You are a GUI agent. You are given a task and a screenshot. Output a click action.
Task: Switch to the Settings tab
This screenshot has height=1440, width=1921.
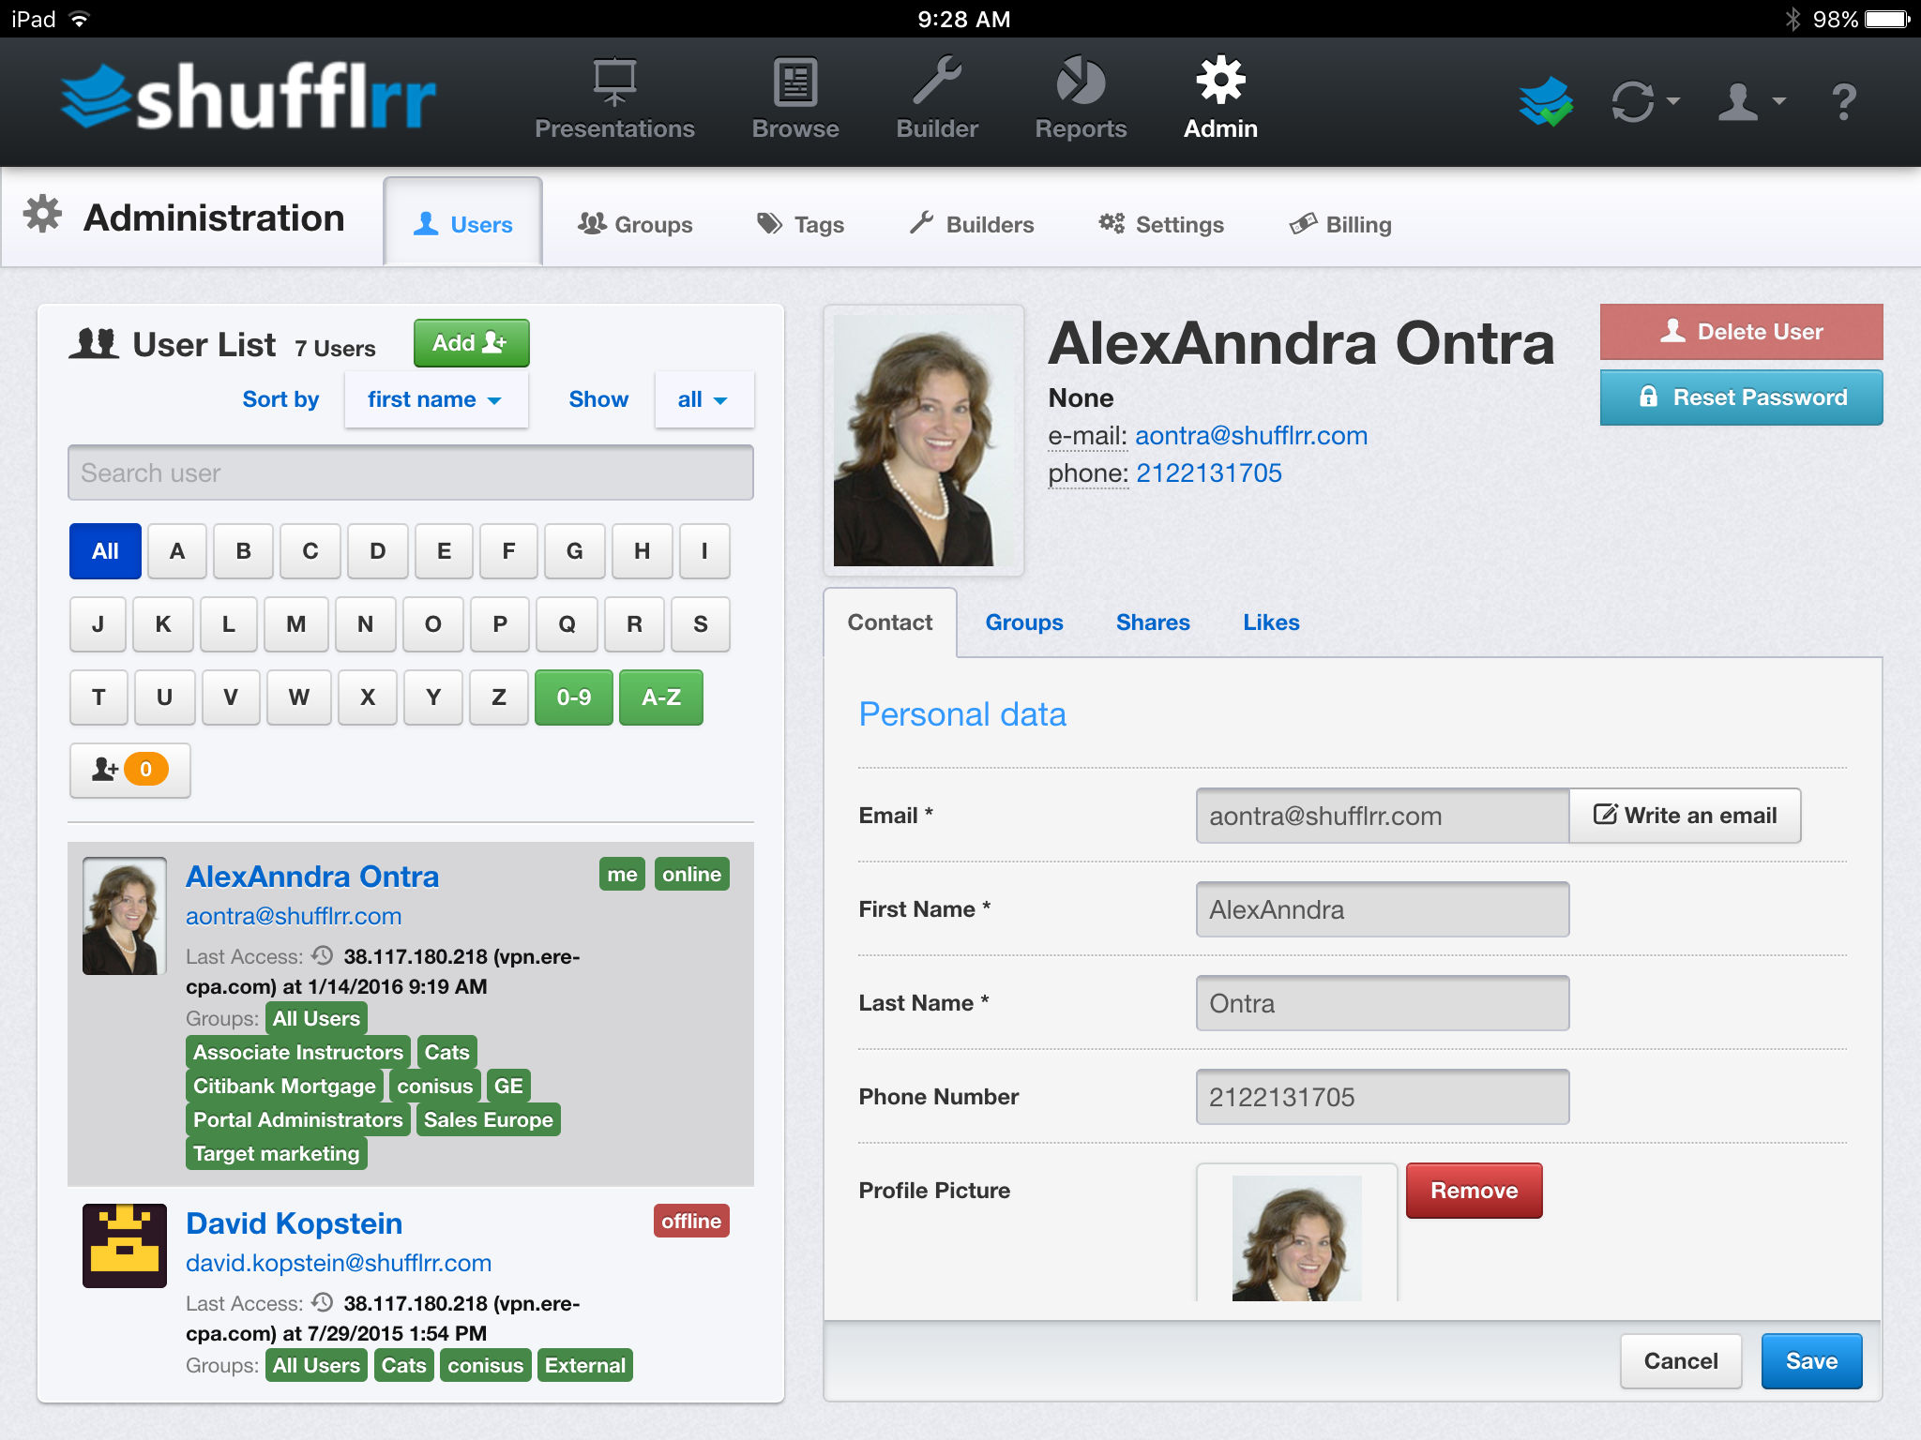(x=1161, y=224)
